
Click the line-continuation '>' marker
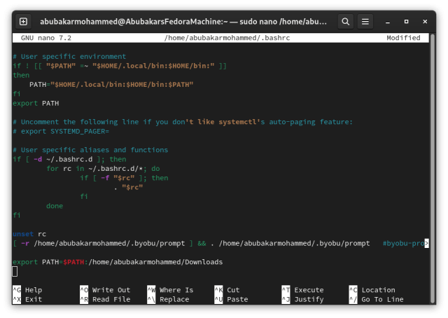click(426, 243)
